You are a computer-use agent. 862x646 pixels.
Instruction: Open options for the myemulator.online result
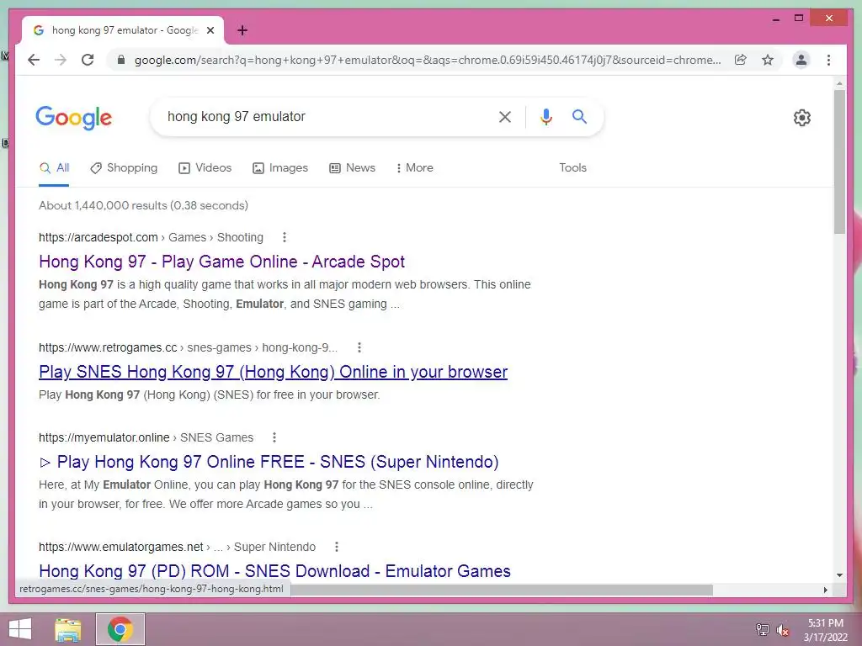coord(274,437)
